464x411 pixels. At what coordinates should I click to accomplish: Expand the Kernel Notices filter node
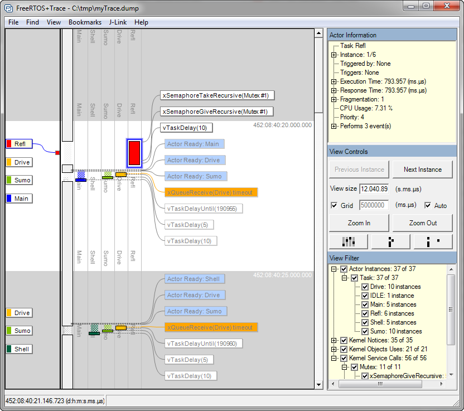click(334, 340)
